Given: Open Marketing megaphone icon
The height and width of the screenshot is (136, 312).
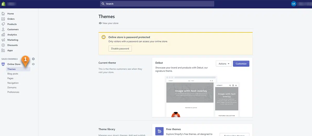Looking at the screenshot, I should (x=3, y=40).
